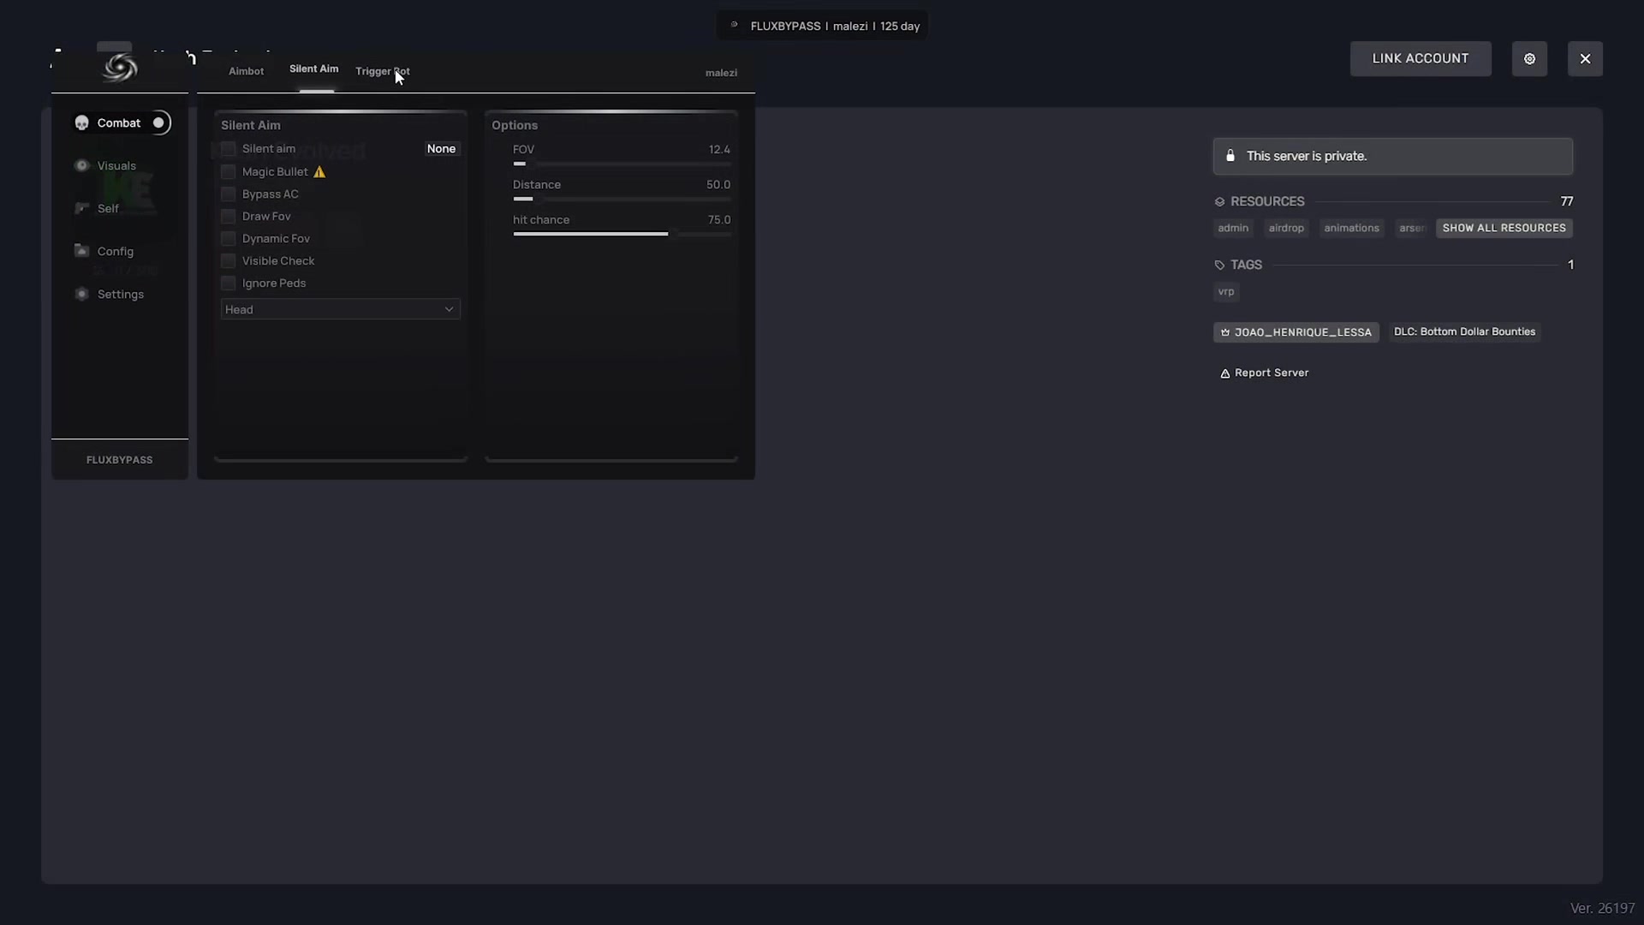This screenshot has height=925, width=1644.
Task: Switch to the Aimbot tab
Action: (246, 71)
